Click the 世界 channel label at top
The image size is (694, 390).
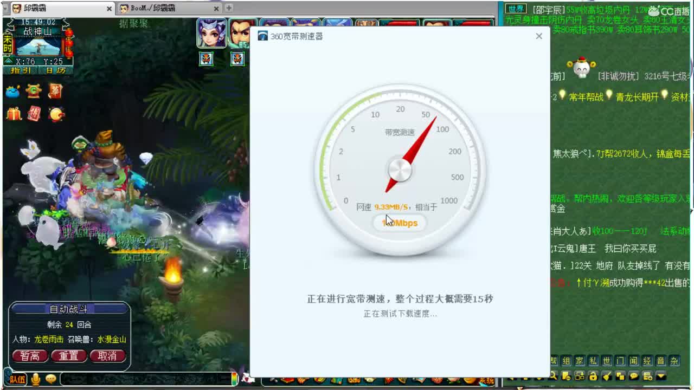point(516,9)
